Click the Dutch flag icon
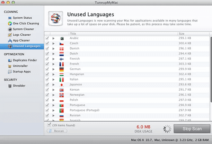The image size is (212, 144). [x=62, y=54]
